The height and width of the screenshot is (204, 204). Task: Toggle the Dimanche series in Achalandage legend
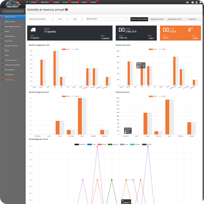tap(80, 144)
